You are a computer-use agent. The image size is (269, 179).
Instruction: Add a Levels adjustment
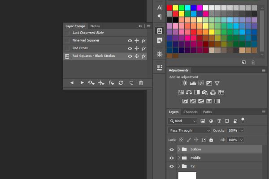[193, 83]
